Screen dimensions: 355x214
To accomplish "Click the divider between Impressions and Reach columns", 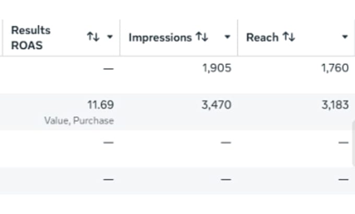I will pos(238,37).
